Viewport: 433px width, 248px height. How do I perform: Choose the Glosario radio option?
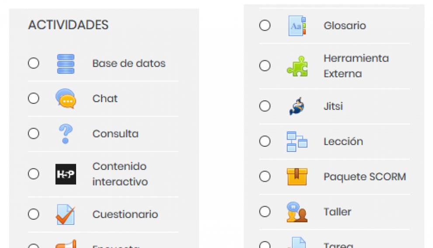pyautogui.click(x=265, y=25)
